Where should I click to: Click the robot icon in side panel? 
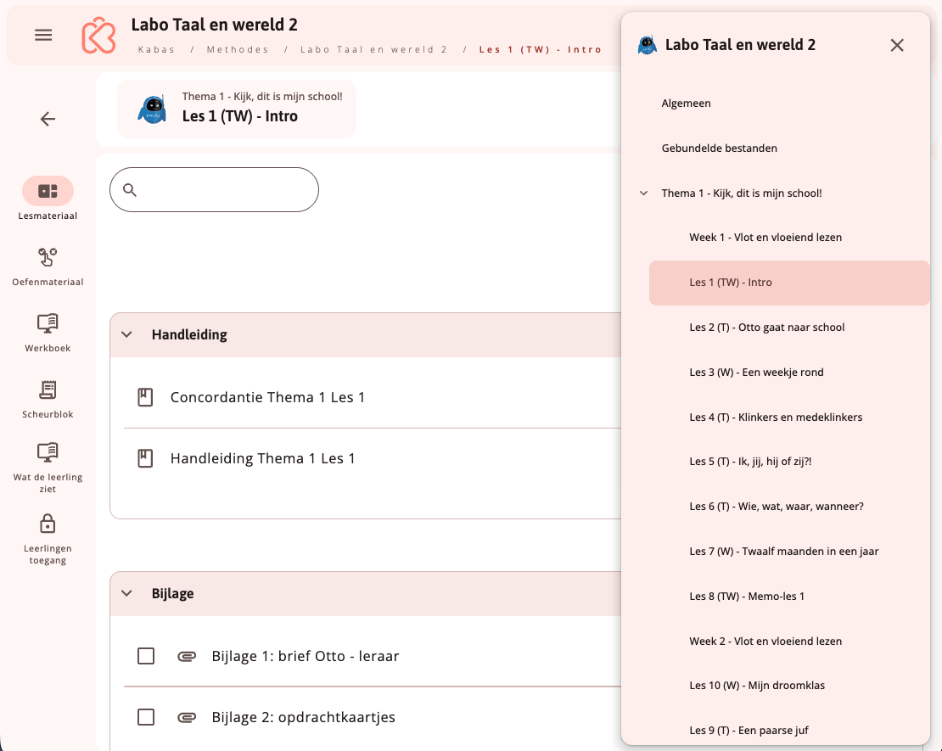(x=647, y=45)
